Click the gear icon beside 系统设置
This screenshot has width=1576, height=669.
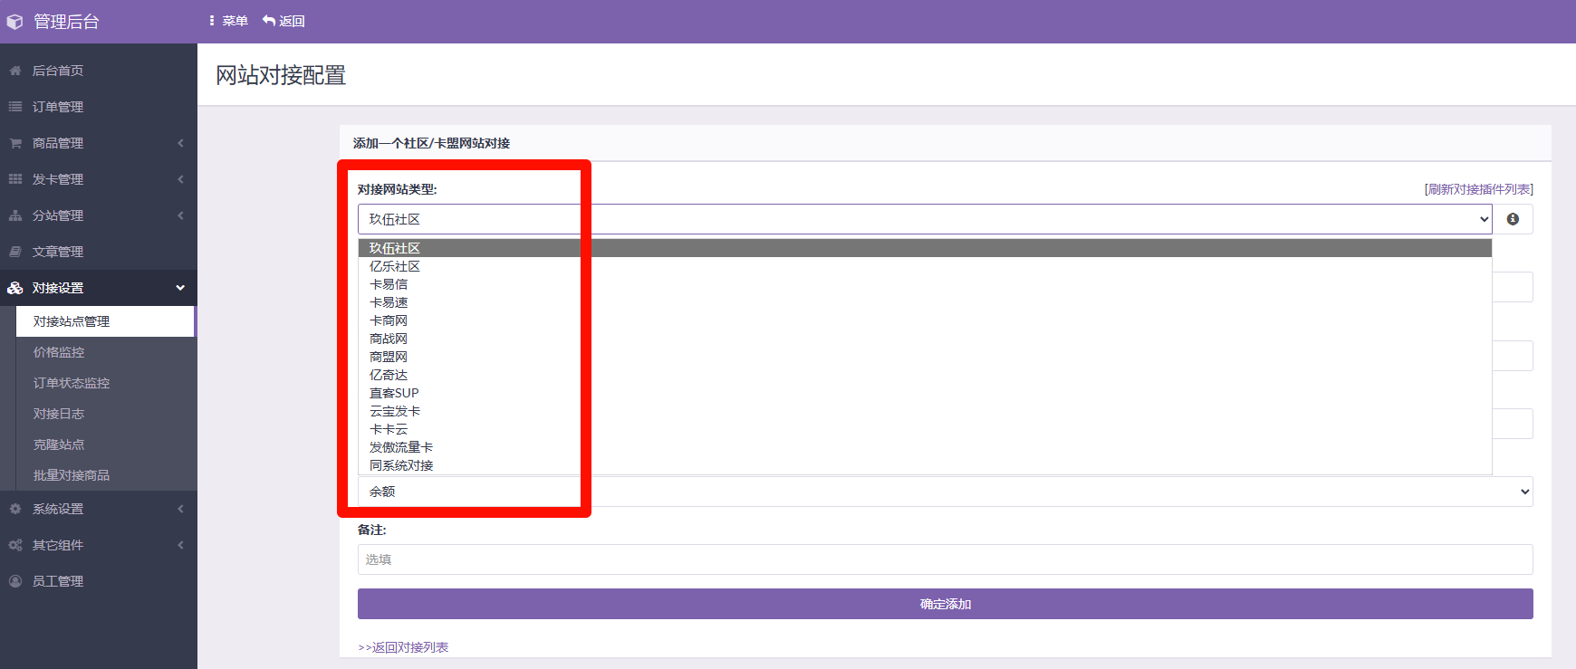tap(15, 509)
